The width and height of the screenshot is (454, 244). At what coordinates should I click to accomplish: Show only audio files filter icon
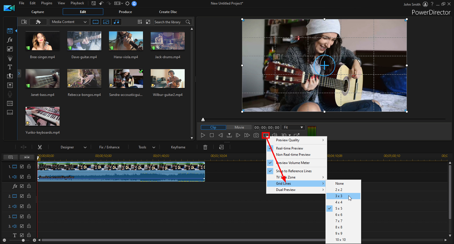(116, 22)
